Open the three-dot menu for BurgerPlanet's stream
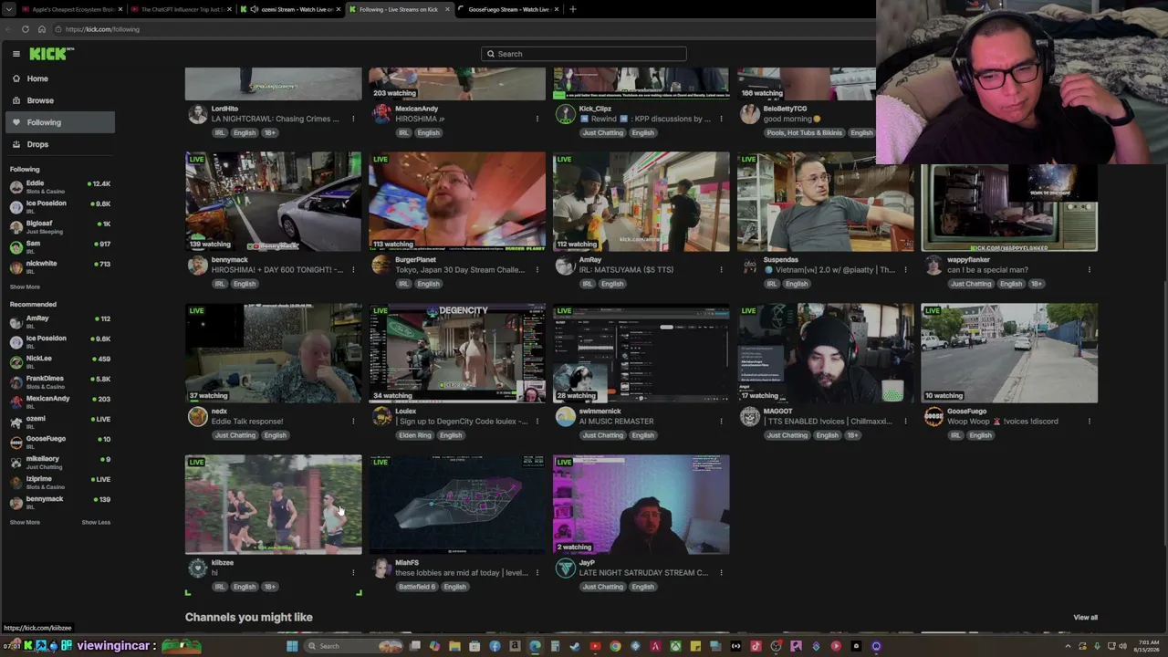 click(x=537, y=269)
